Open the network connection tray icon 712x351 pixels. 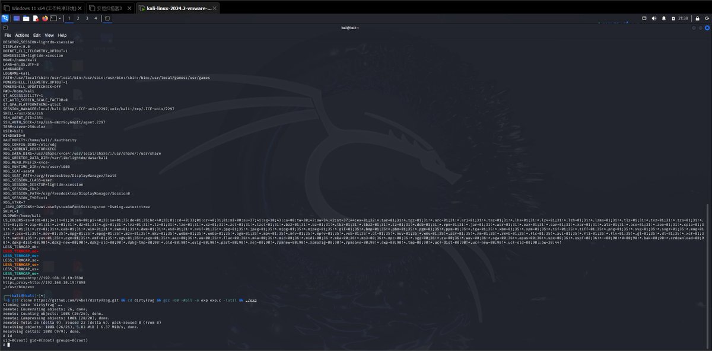(644, 18)
